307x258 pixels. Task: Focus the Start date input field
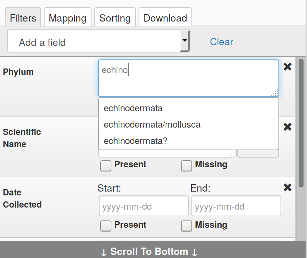tap(144, 206)
